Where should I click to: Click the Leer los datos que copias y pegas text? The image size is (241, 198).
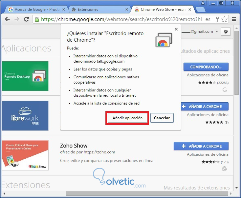point(103,69)
